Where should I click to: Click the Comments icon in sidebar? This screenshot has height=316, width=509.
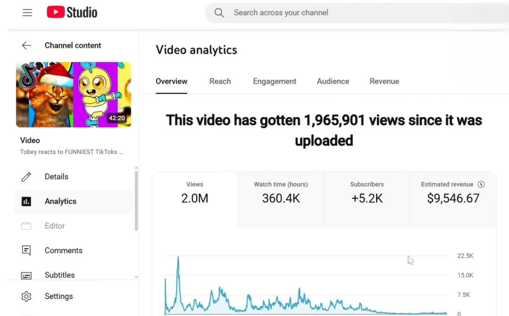26,251
